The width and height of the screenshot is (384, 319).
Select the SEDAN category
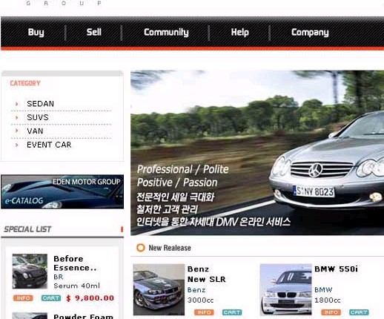pyautogui.click(x=40, y=104)
